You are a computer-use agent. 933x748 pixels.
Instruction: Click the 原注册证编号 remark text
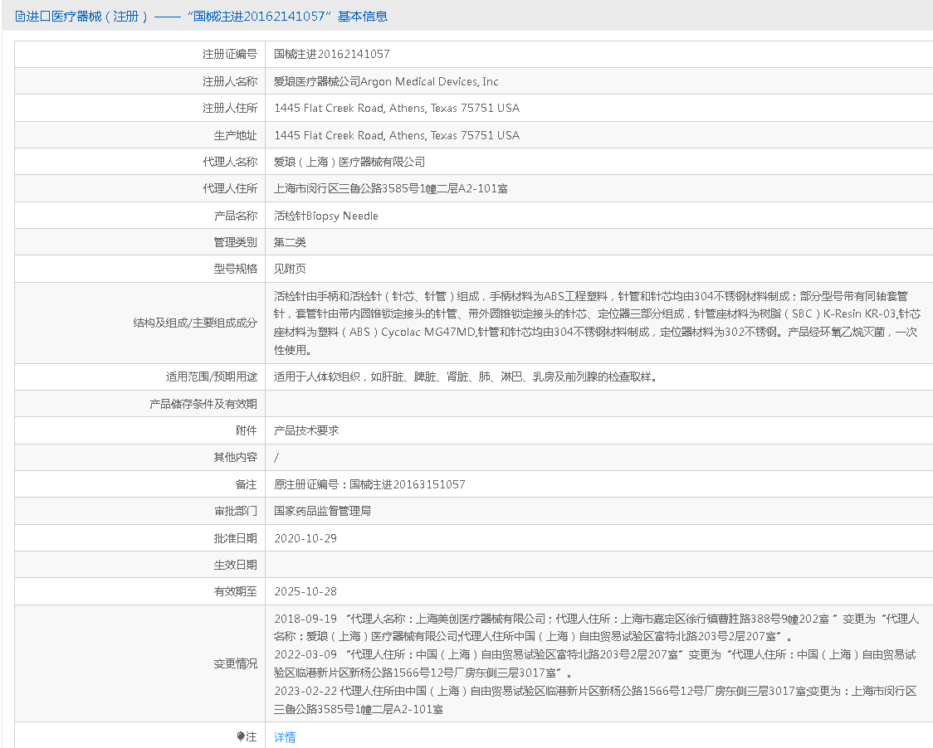pyautogui.click(x=369, y=484)
